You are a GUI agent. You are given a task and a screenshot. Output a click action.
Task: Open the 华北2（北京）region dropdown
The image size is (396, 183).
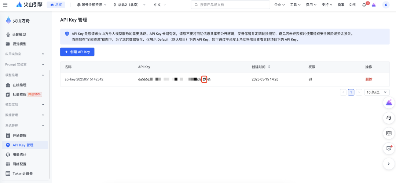click(x=129, y=5)
